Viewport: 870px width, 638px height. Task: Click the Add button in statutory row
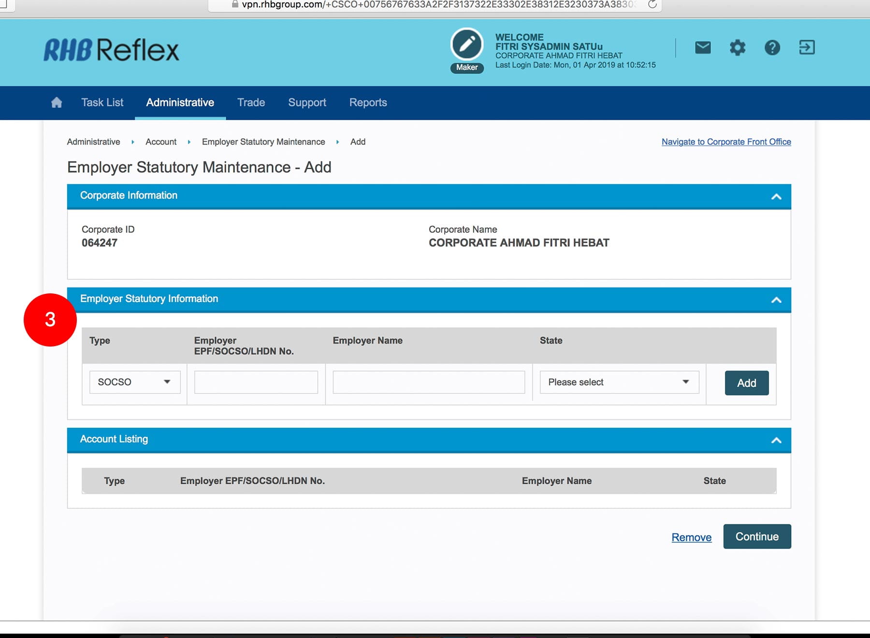tap(746, 383)
